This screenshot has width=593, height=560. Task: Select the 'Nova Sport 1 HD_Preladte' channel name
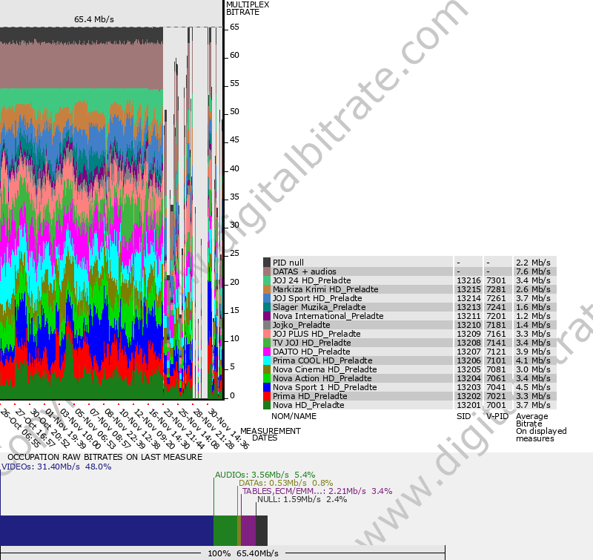coord(325,387)
